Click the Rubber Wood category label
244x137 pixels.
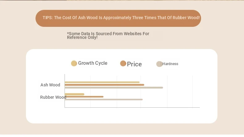point(53,97)
